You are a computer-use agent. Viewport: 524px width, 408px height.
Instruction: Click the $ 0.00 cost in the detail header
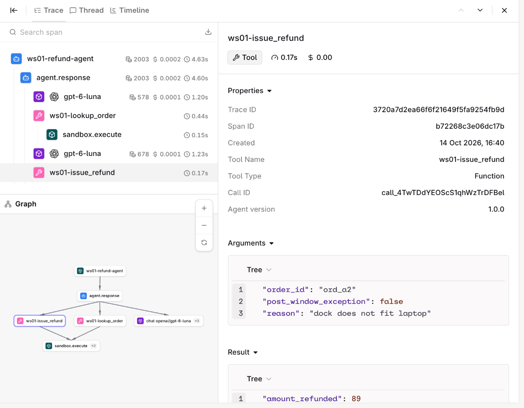click(320, 57)
